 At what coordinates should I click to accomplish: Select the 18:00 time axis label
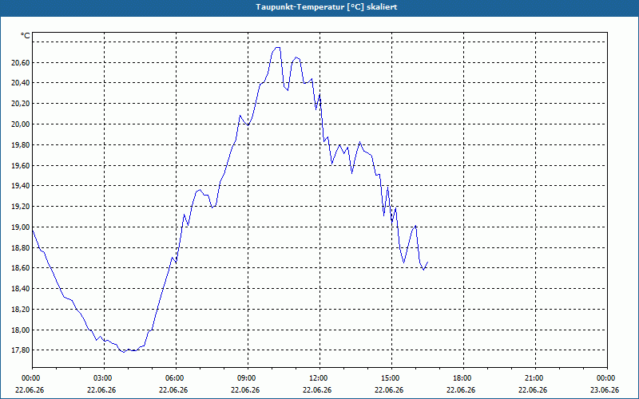click(463, 378)
